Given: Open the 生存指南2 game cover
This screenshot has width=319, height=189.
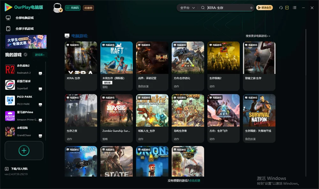Looking at the screenshot, I should [224, 58].
